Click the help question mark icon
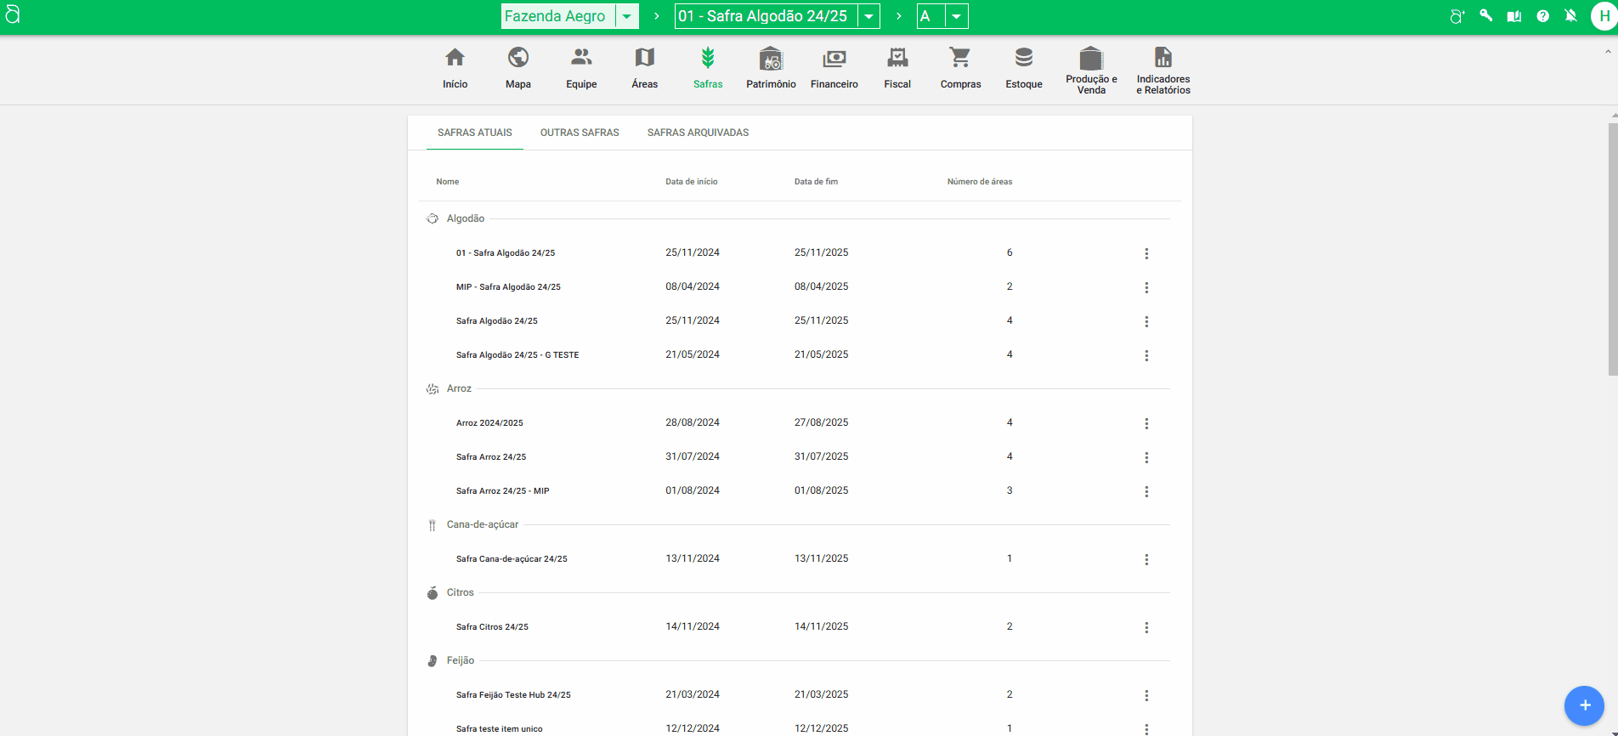The image size is (1618, 736). (x=1542, y=16)
